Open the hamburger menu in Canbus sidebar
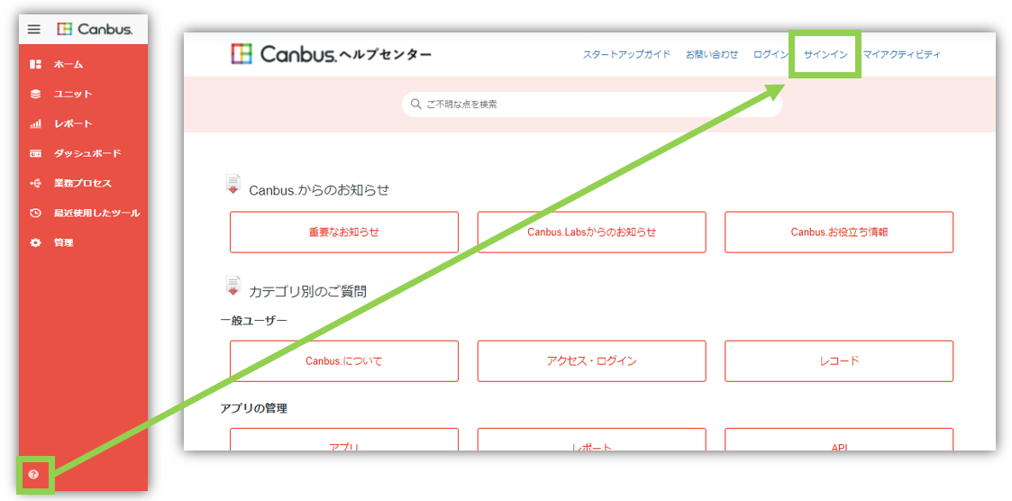This screenshot has height=501, width=1012. click(x=34, y=29)
